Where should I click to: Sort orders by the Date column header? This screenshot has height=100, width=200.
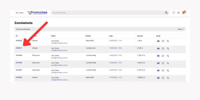click(x=111, y=36)
